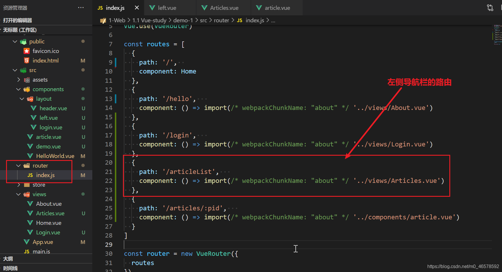Collapse the layout folder chevron

tap(22, 99)
